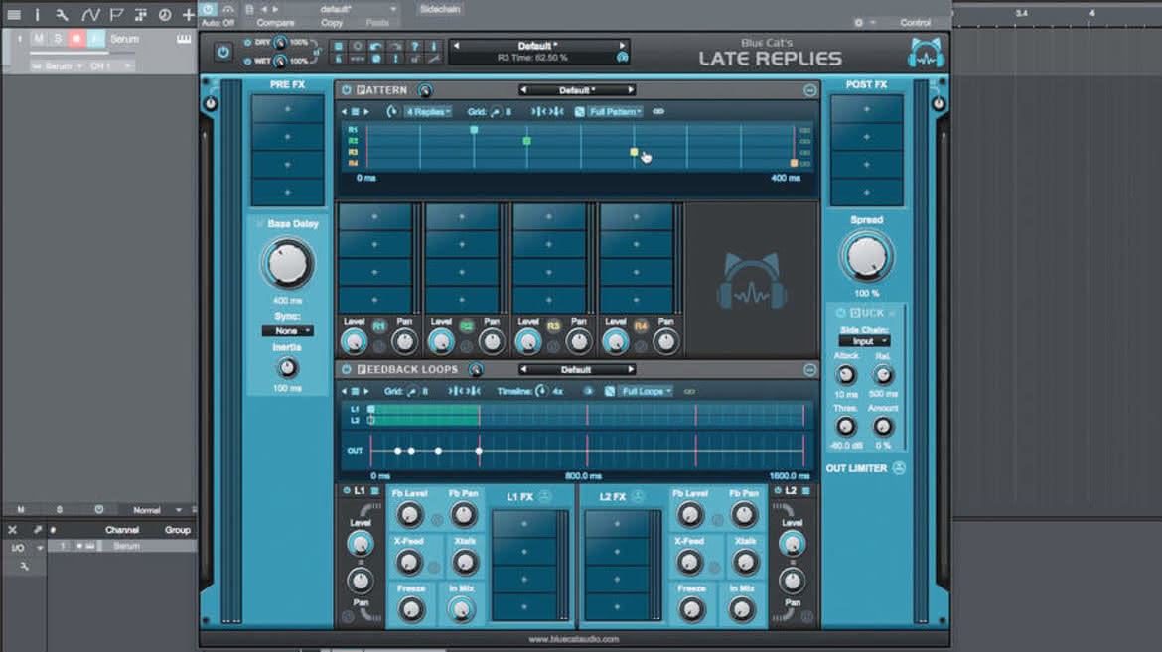This screenshot has height=652, width=1162.
Task: Select the Channel tab in mixer
Action: coord(121,530)
